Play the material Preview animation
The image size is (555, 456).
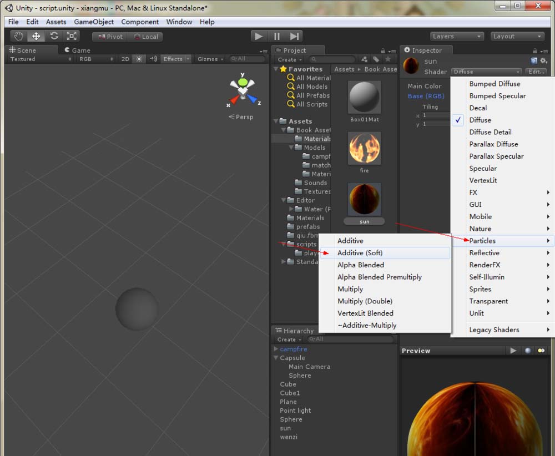(x=513, y=351)
